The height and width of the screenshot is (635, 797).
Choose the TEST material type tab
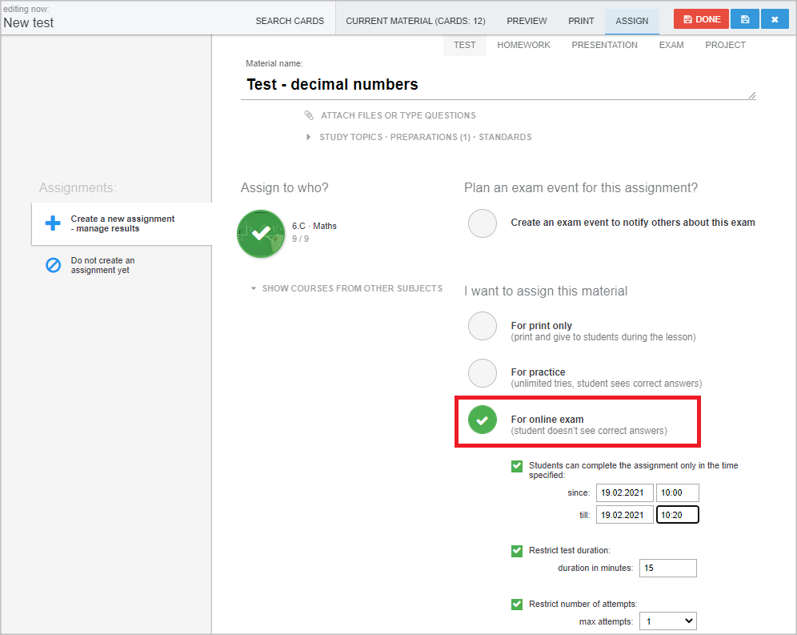click(x=465, y=46)
